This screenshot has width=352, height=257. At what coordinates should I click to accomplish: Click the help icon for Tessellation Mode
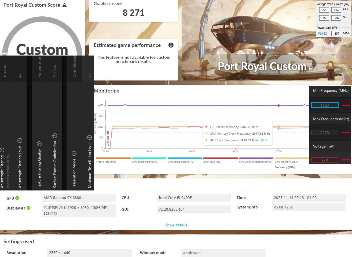(74, 153)
